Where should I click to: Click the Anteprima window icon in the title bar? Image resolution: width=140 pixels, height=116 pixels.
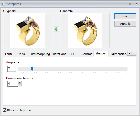pyautogui.click(x=3, y=4)
